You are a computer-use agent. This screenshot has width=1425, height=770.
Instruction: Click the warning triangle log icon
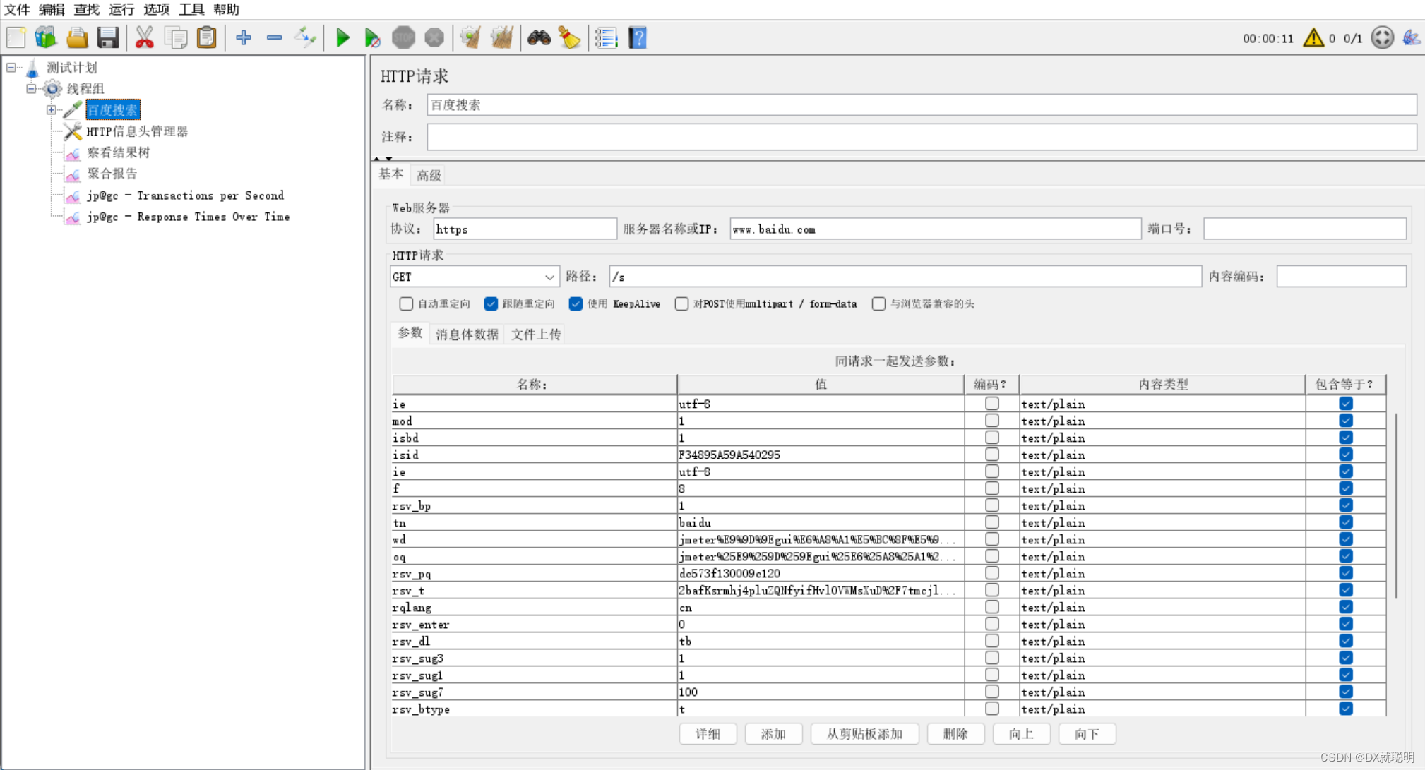[1313, 37]
